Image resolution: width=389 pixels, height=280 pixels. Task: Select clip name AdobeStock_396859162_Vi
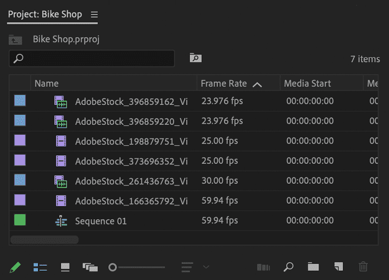click(131, 102)
